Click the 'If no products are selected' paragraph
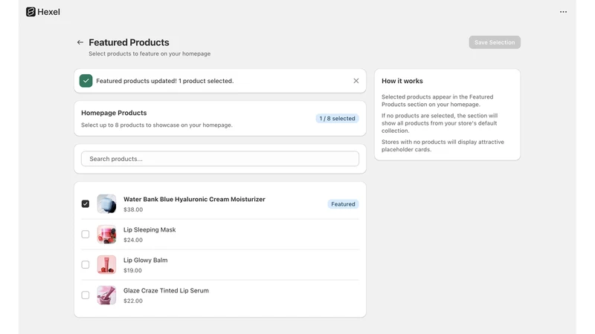595x334 pixels. point(440,123)
